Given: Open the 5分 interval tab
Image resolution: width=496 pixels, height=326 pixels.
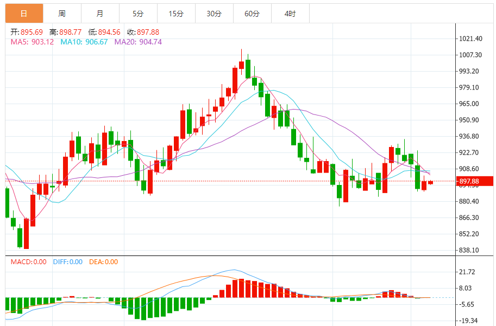Looking at the screenshot, I should pos(138,14).
